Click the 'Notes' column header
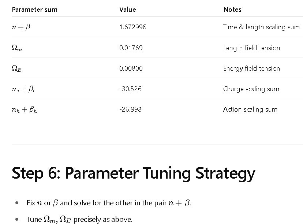The width and height of the screenshot is (303, 224). pos(232,10)
